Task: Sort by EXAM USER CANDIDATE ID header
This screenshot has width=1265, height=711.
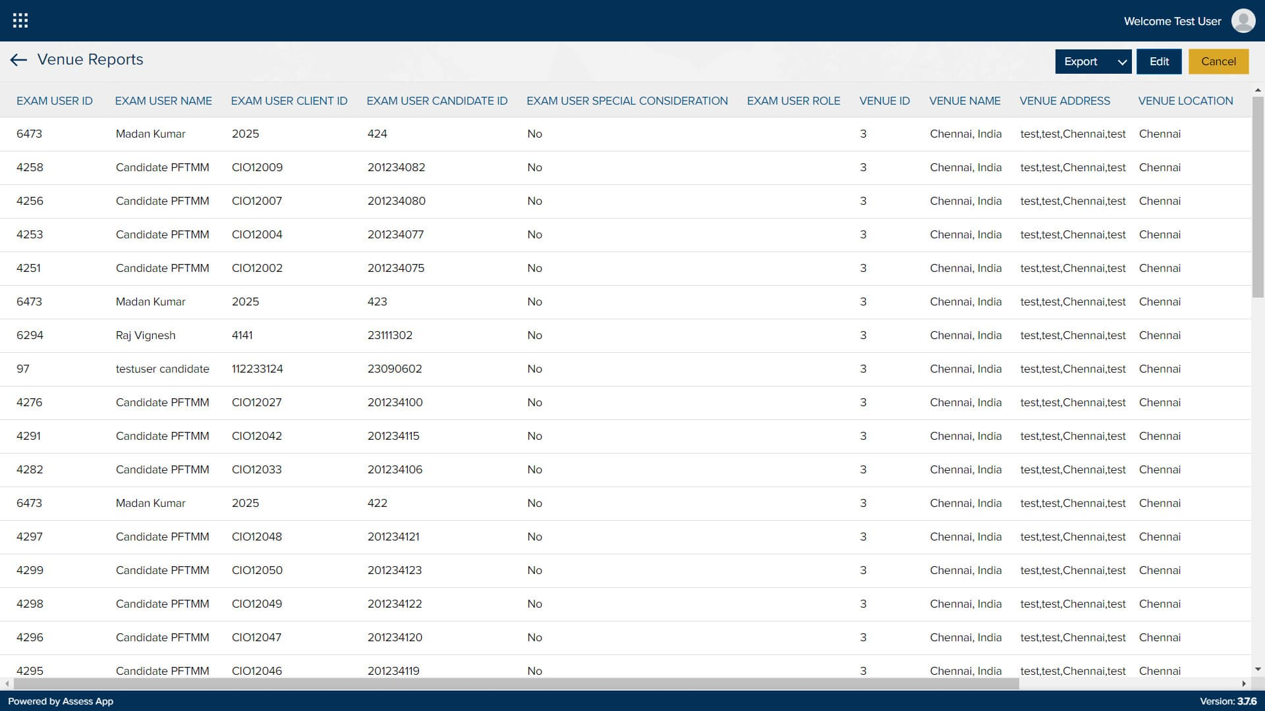Action: click(437, 101)
